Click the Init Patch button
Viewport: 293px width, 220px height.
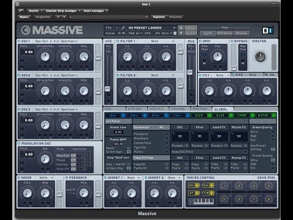click(118, 121)
